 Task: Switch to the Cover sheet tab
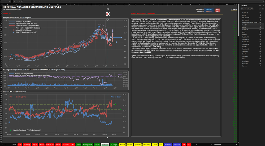point(14,145)
